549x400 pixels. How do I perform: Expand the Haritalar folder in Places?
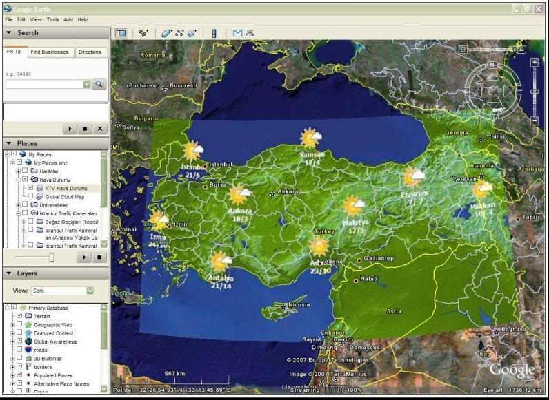pos(18,171)
